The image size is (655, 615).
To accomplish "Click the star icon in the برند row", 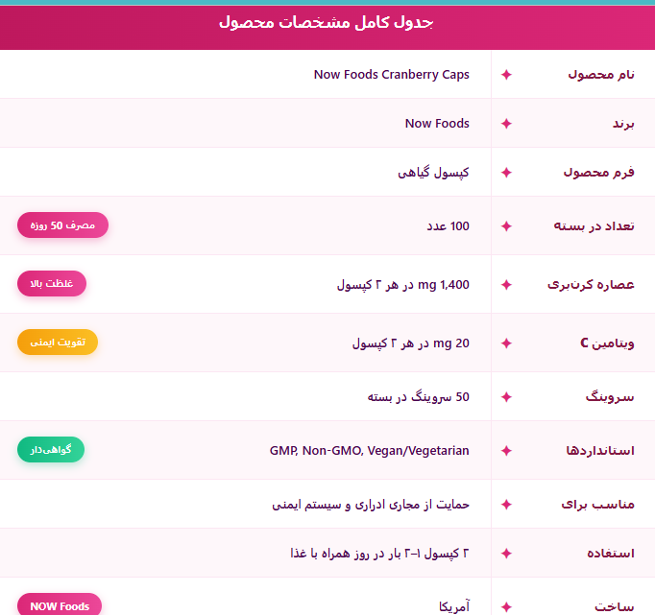I will [x=506, y=124].
